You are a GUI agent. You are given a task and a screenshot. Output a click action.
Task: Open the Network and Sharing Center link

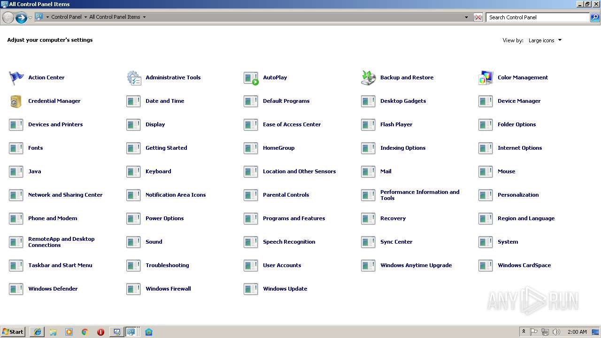65,195
